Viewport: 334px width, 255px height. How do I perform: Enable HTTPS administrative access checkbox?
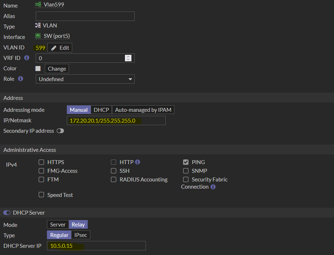click(41, 162)
